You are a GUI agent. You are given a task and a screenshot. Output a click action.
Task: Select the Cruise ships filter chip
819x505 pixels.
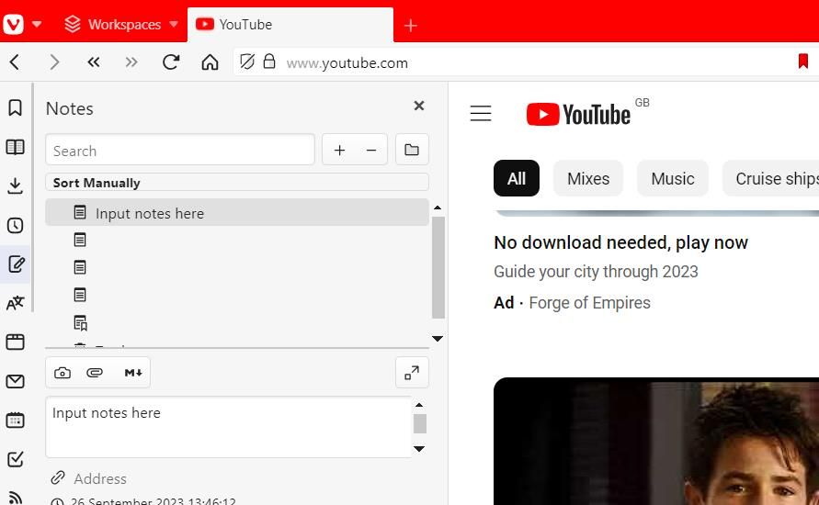pos(771,178)
